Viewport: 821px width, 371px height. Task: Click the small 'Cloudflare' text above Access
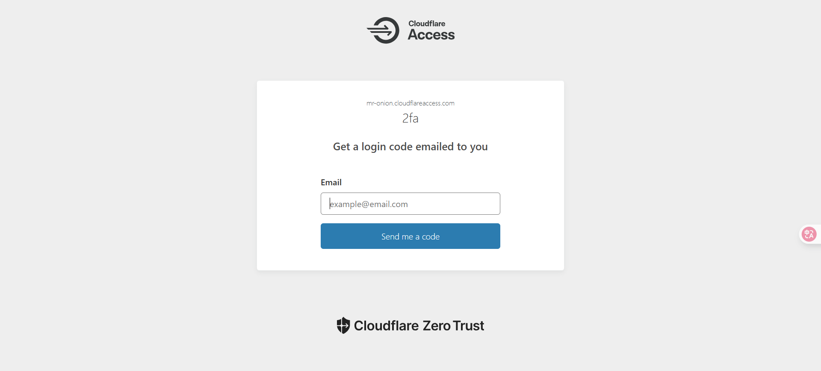[426, 23]
